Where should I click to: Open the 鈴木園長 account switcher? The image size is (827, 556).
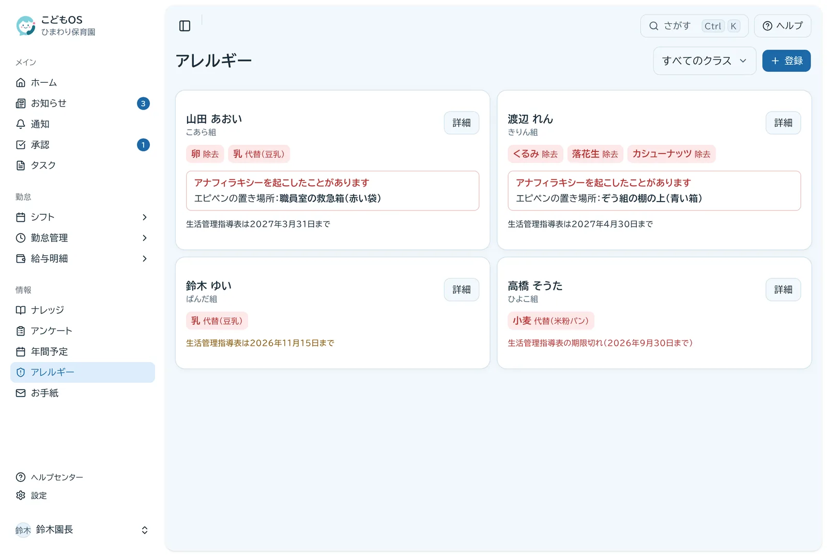coord(83,530)
